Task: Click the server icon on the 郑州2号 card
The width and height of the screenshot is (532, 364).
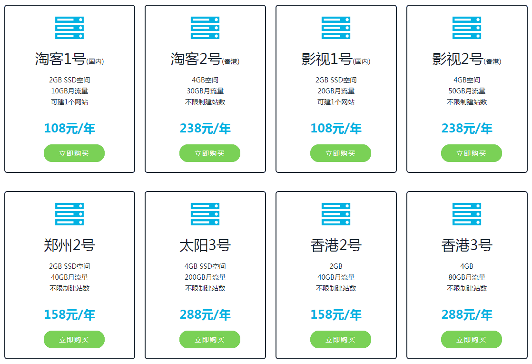Action: click(x=69, y=214)
